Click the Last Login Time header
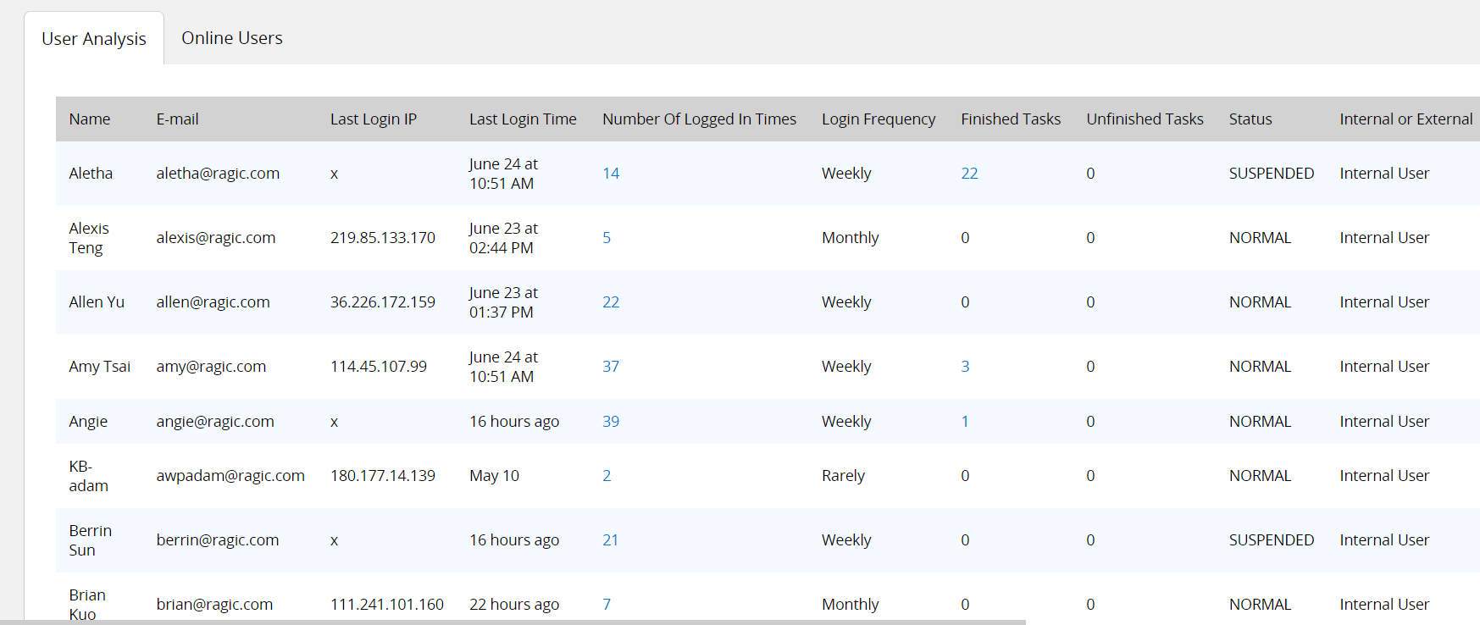Image resolution: width=1480 pixels, height=625 pixels. [523, 119]
